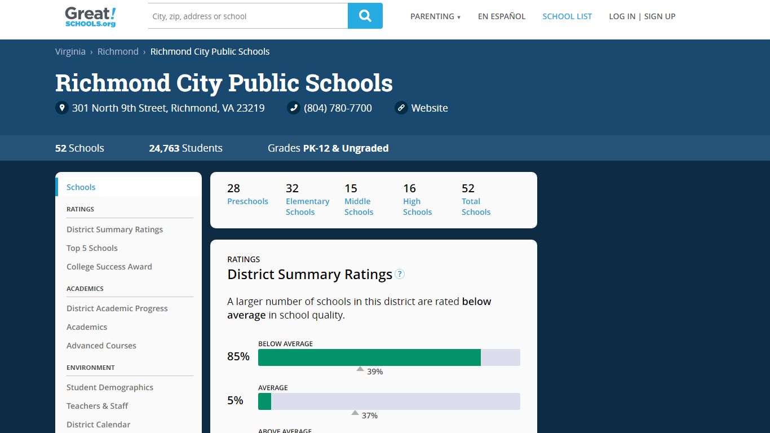Click the location pin icon by the address

point(62,108)
